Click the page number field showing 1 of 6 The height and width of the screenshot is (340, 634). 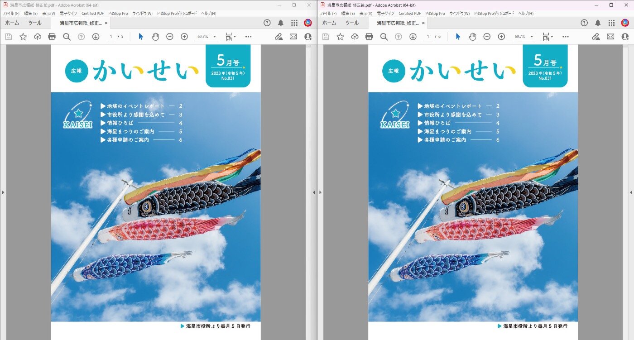pyautogui.click(x=428, y=37)
